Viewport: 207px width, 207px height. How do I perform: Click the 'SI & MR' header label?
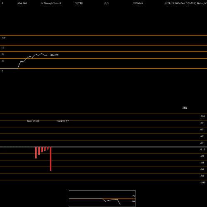22,3
